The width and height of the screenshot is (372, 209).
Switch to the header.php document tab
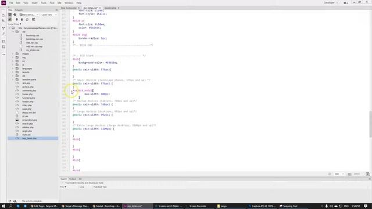[x=110, y=8]
